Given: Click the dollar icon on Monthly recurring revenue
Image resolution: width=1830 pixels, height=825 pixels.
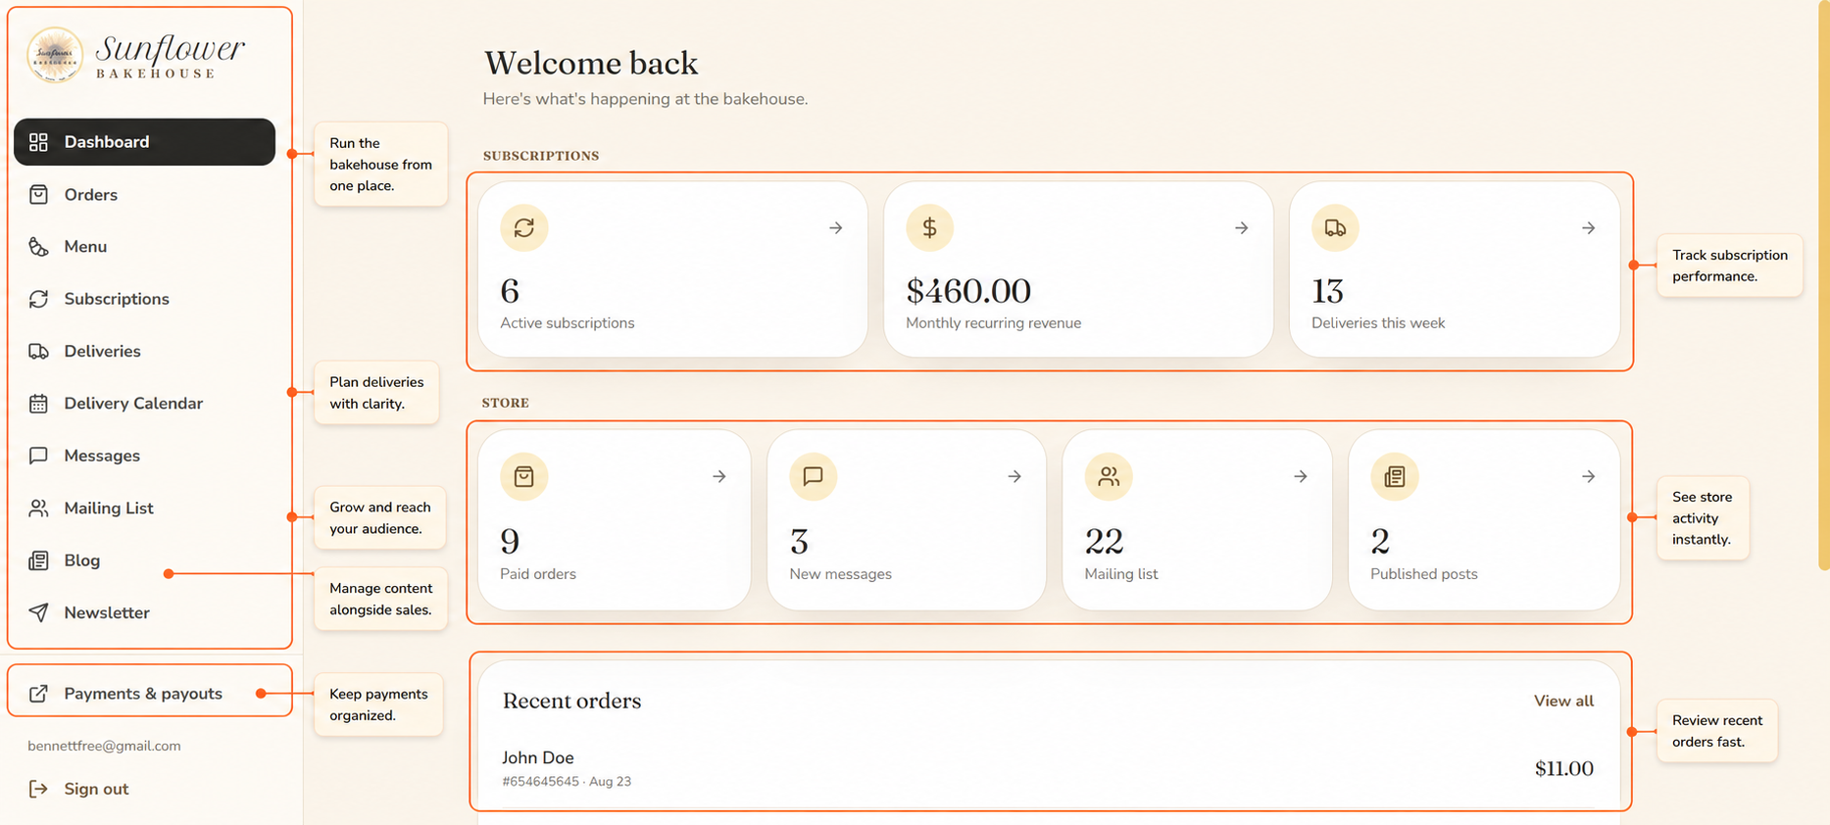Looking at the screenshot, I should tap(930, 228).
